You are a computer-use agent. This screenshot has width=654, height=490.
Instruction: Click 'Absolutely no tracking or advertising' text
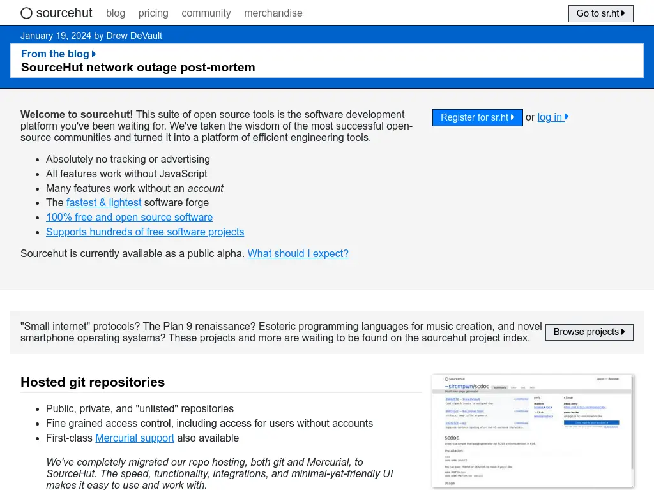(x=128, y=159)
